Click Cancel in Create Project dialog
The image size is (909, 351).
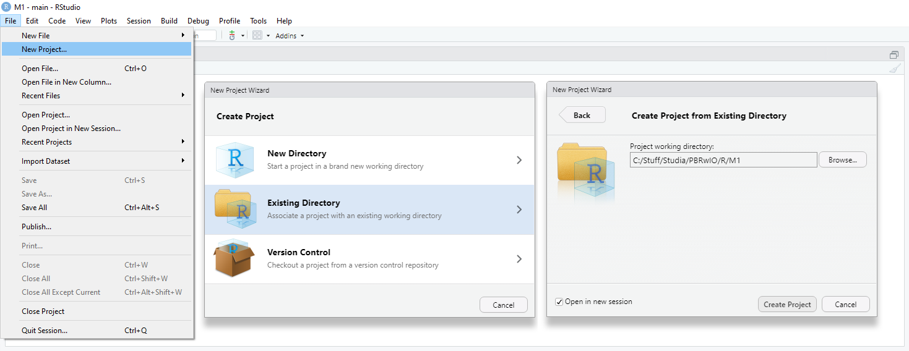(504, 305)
